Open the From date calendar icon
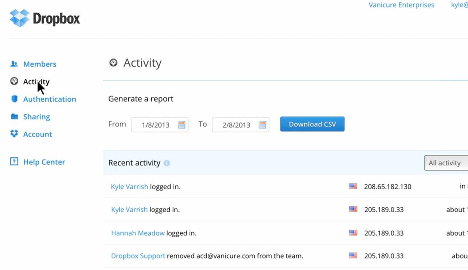468x270 pixels. (x=181, y=125)
